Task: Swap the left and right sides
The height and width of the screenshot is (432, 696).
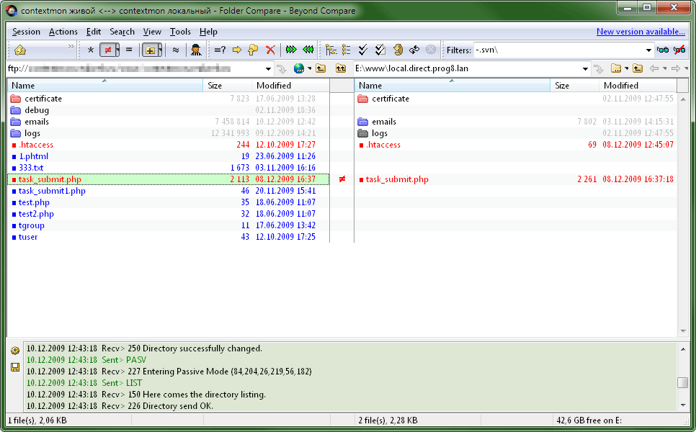Action: click(414, 50)
